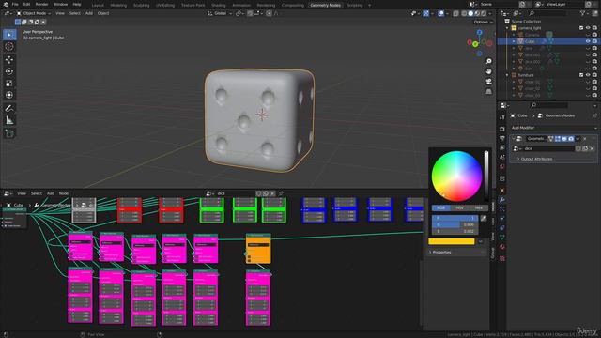Collapse the furniture collection in outliner
601x338 pixels.
click(507, 75)
